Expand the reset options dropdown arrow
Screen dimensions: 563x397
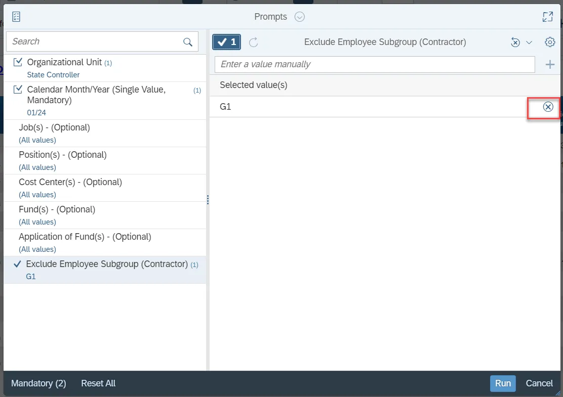pos(529,42)
